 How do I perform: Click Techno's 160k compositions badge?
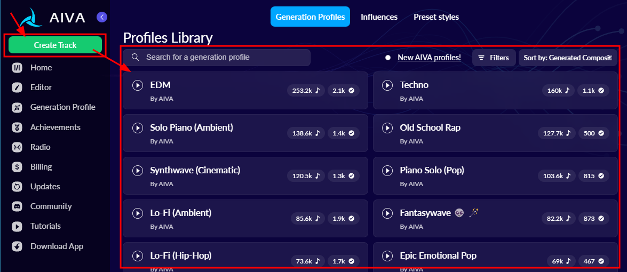[558, 91]
